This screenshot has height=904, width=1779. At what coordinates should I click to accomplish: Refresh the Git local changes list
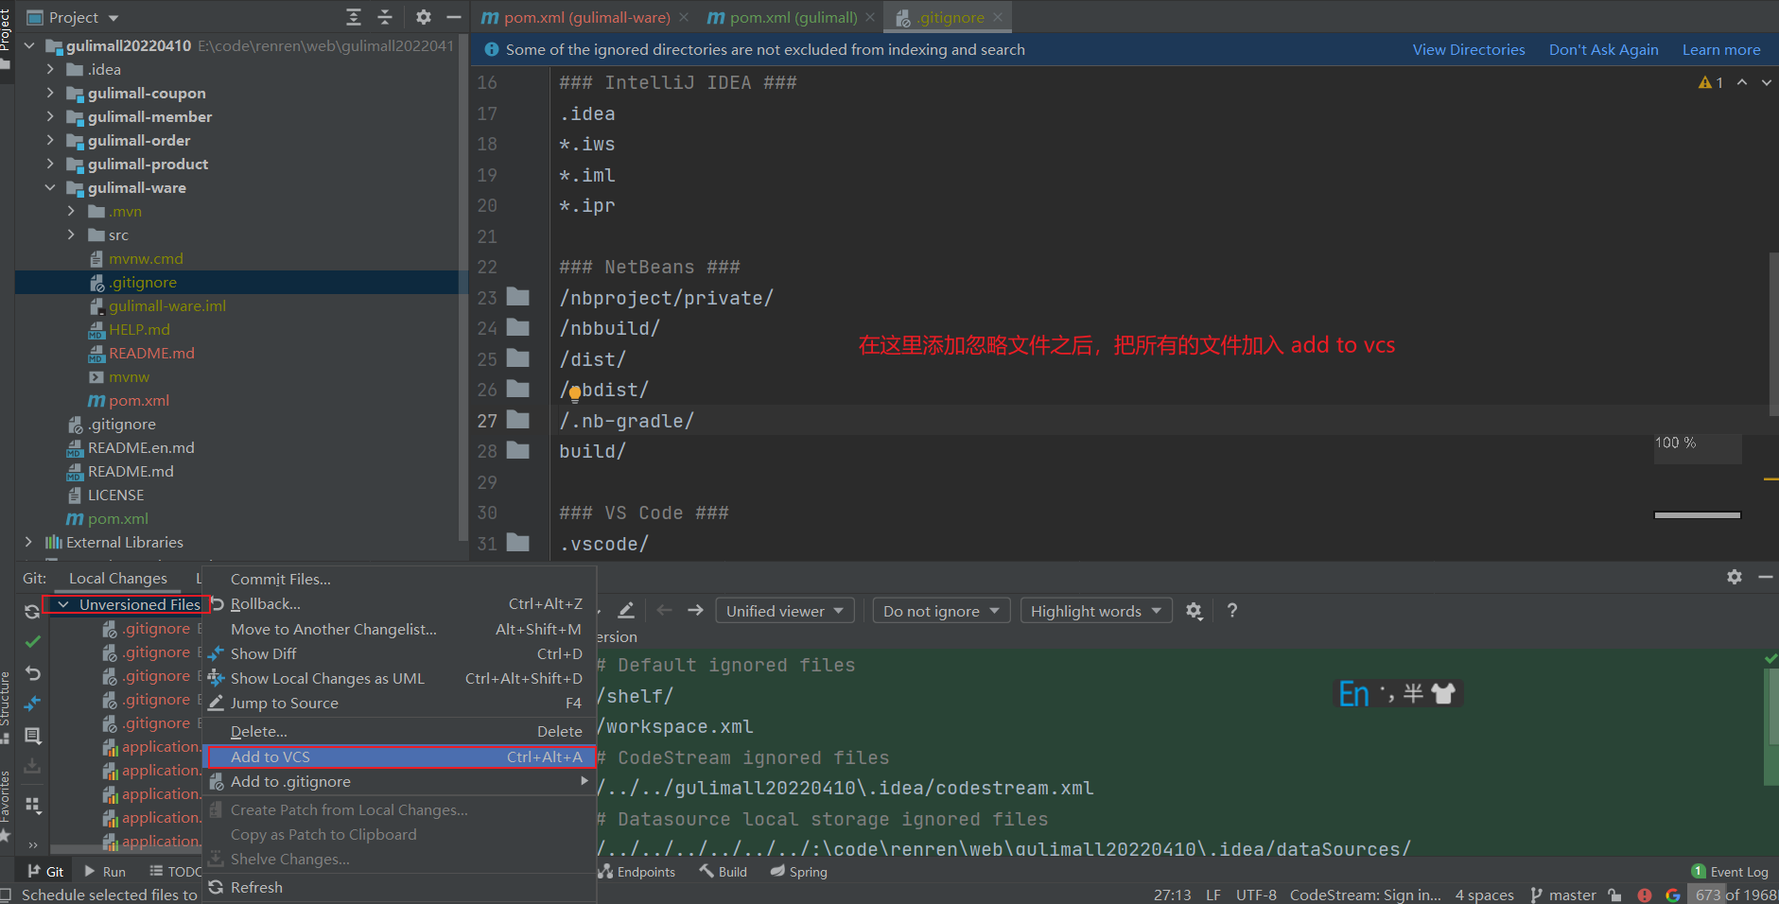(x=32, y=612)
